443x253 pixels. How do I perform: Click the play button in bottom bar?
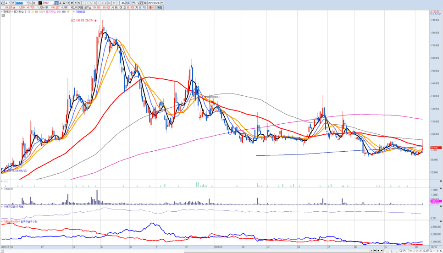pos(372,251)
